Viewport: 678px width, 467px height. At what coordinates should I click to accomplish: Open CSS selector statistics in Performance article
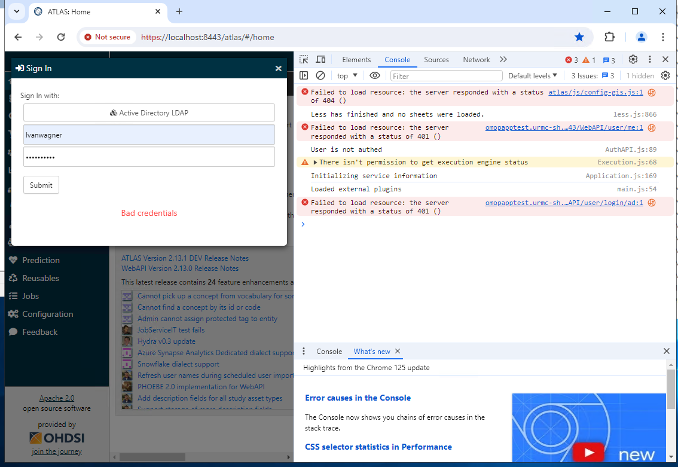click(x=378, y=447)
